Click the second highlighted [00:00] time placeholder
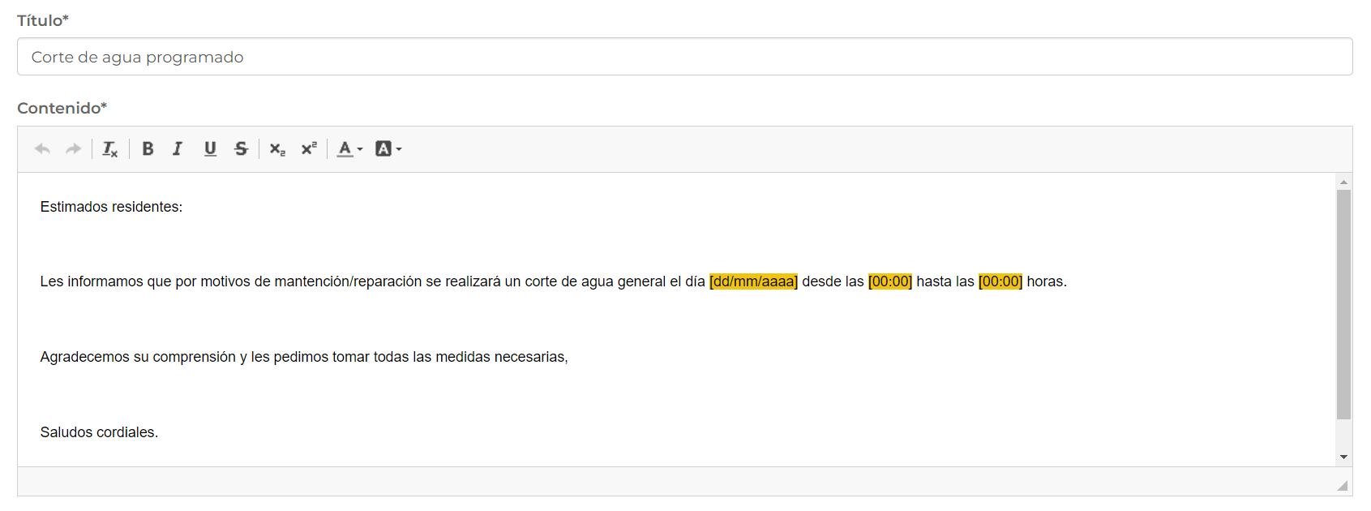Image resolution: width=1371 pixels, height=511 pixels. tap(1000, 281)
